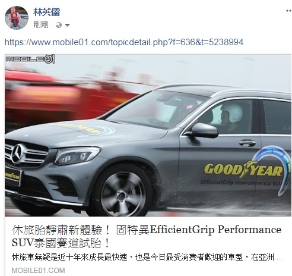Click the Mercedes star emblem on grille
The height and width of the screenshot is (276, 292).
pyautogui.click(x=18, y=153)
